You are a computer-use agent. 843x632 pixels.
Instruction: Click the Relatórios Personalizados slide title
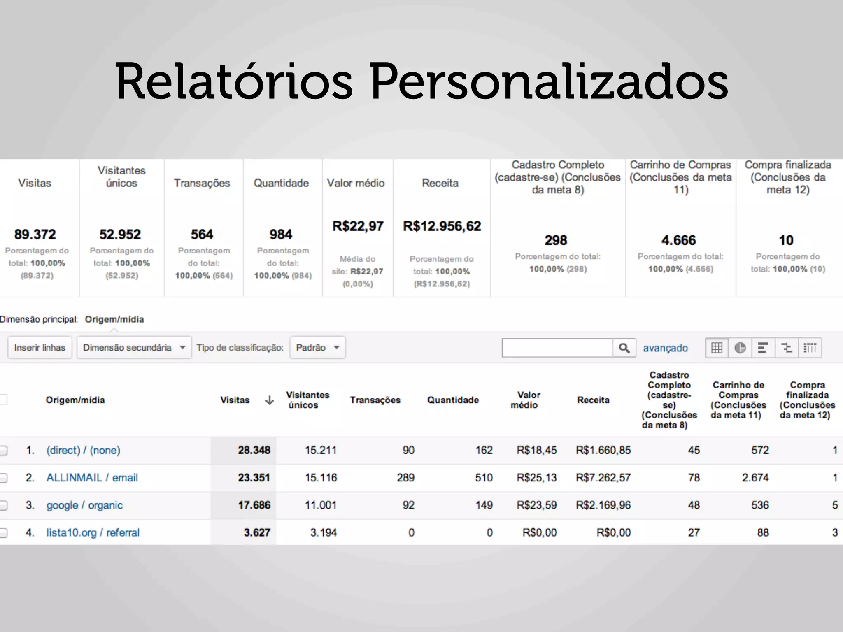tap(421, 81)
